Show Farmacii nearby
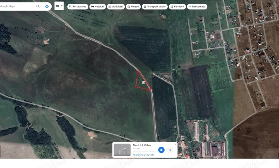Screen dimensions: 279x168 tap(177, 7)
